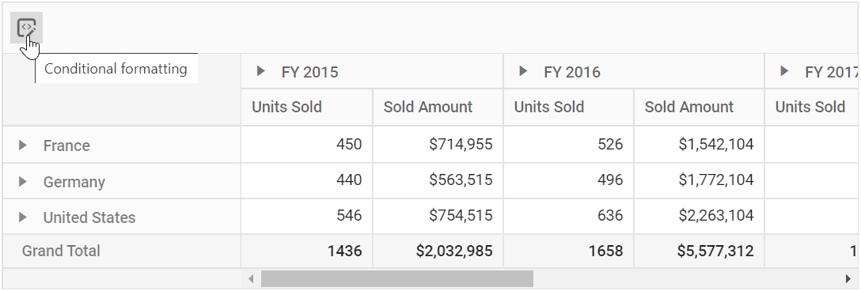Select the cell with value 440
Screen dimensions: 861x291
pyautogui.click(x=306, y=180)
